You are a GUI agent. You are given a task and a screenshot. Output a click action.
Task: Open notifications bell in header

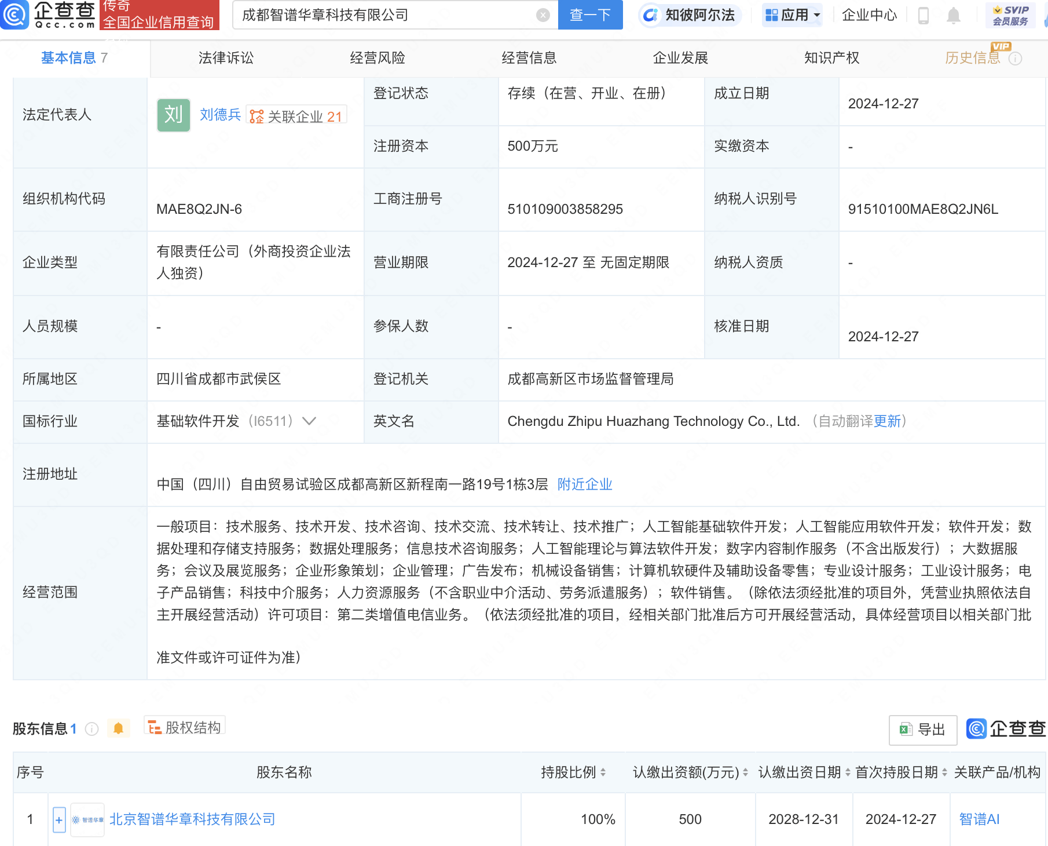point(954,16)
